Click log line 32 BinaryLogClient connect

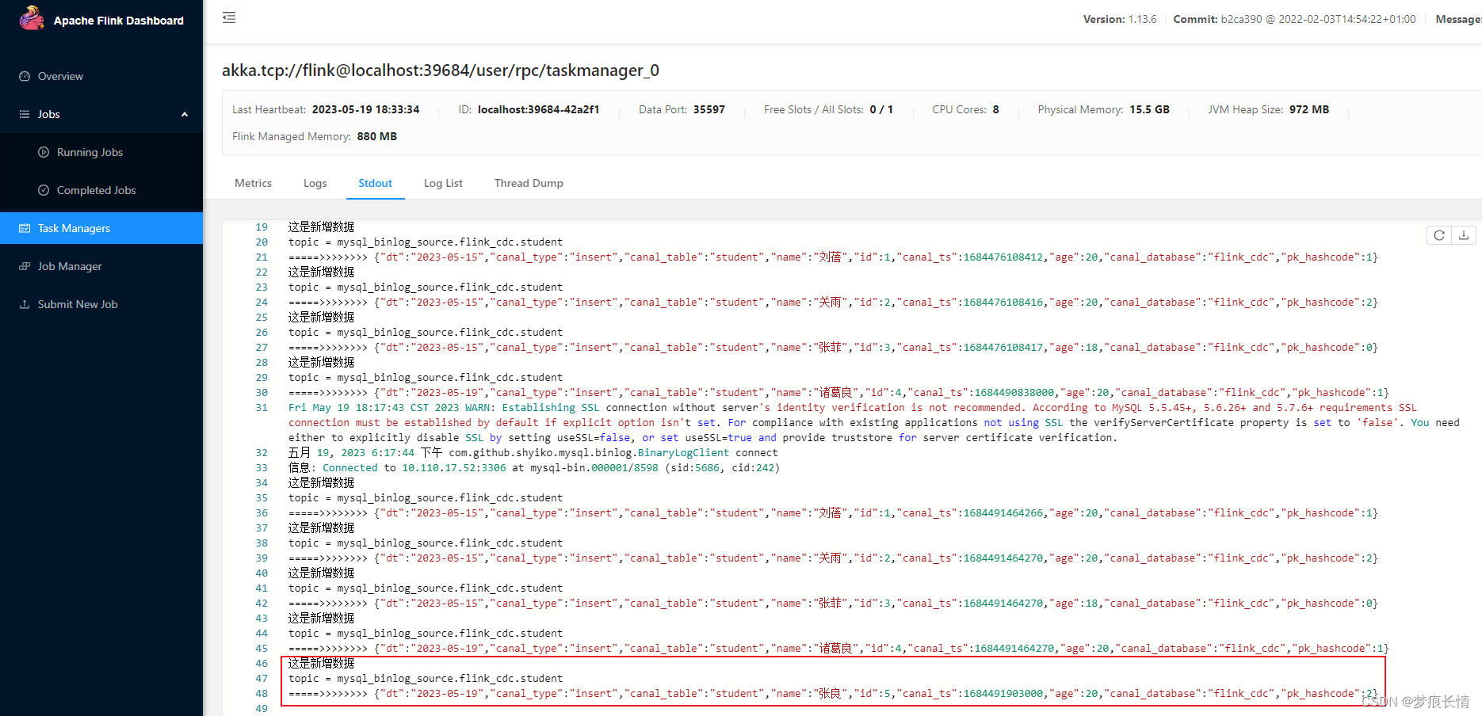pyautogui.click(x=533, y=453)
